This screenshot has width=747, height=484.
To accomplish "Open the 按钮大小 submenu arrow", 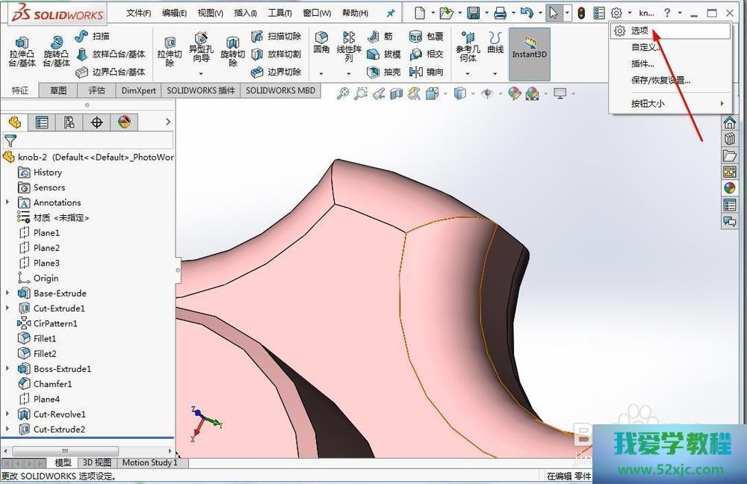I will pos(722,104).
